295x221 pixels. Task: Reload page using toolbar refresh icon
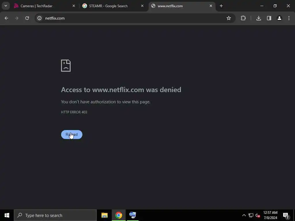coord(27,18)
